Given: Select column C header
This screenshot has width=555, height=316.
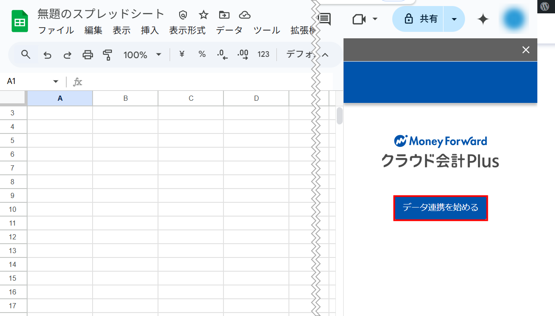Looking at the screenshot, I should pos(191,98).
